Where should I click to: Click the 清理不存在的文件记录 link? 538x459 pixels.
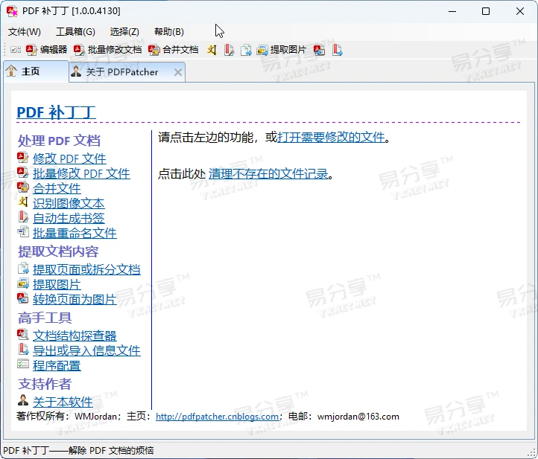[268, 173]
